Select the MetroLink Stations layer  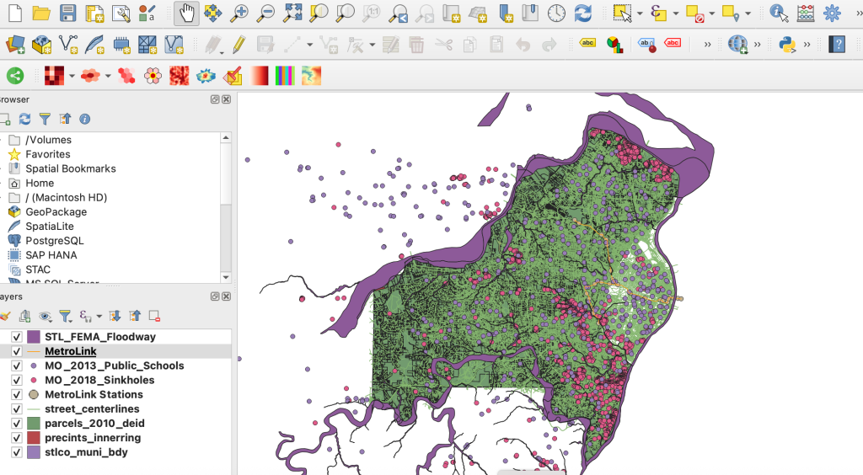(94, 395)
